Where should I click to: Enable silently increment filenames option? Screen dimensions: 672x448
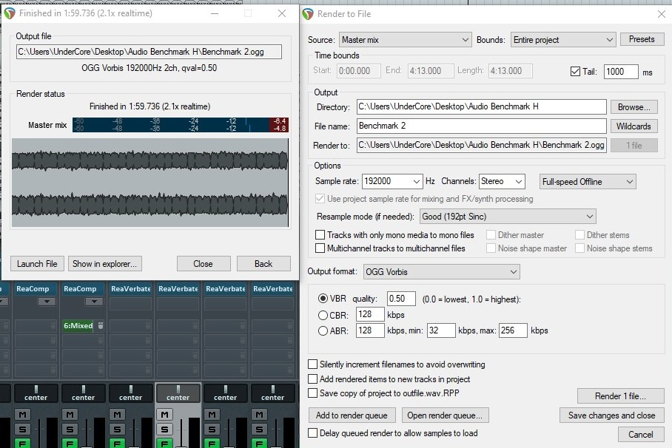[x=313, y=364]
